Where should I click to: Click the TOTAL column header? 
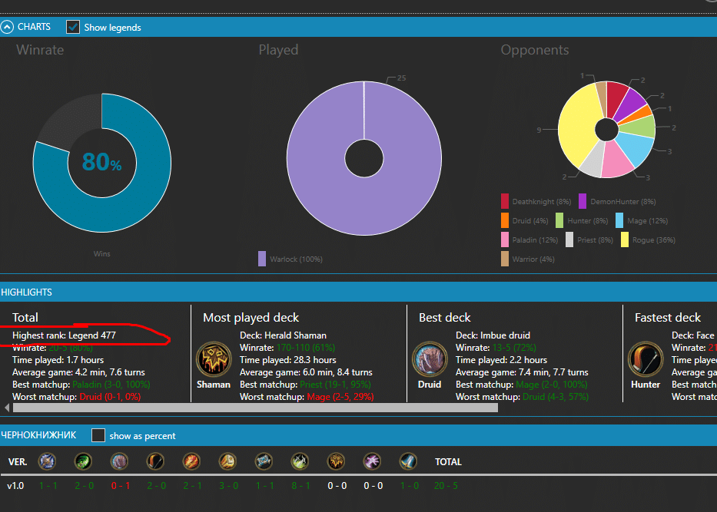tap(448, 462)
